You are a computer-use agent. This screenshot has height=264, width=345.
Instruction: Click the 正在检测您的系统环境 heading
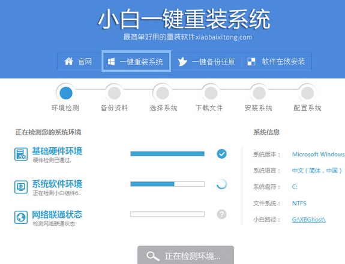click(x=48, y=132)
